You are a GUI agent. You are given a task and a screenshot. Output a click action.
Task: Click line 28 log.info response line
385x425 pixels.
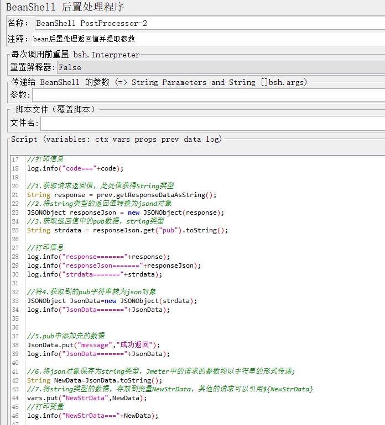98,257
